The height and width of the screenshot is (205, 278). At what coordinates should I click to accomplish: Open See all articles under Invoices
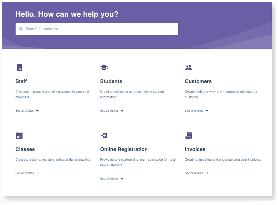[194, 173]
